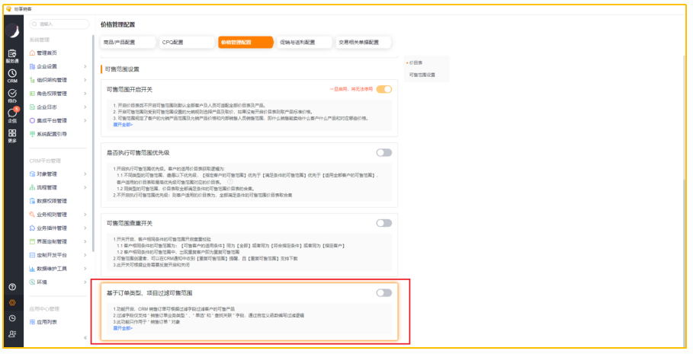The width and height of the screenshot is (693, 354).
Task: Click the 企业日志 icon
Action: pyautogui.click(x=32, y=107)
